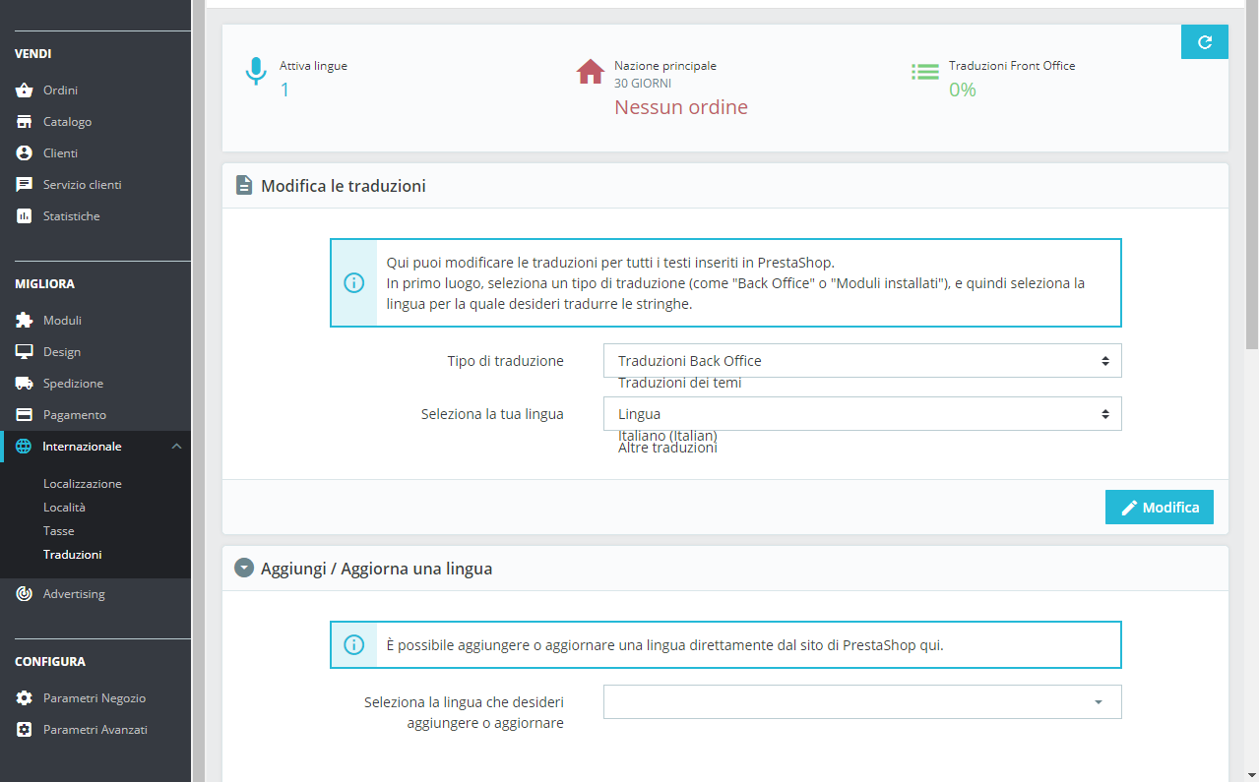The height and width of the screenshot is (782, 1259).
Task: Collapse the Aggiungi / Aggiorna una lingua panel
Action: coord(243,569)
